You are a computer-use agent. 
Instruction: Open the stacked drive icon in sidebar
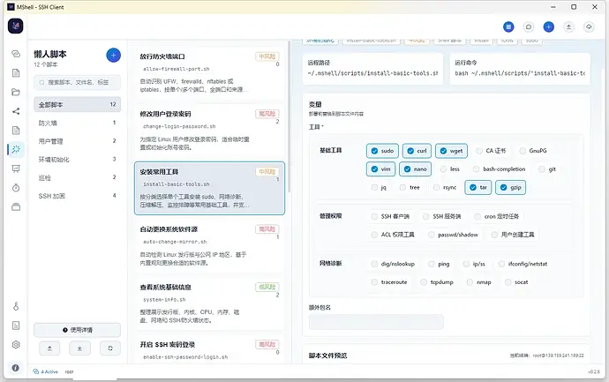[x=16, y=207]
